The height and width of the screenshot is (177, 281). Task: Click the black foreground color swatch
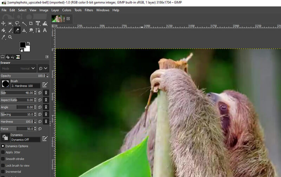(x=22, y=44)
